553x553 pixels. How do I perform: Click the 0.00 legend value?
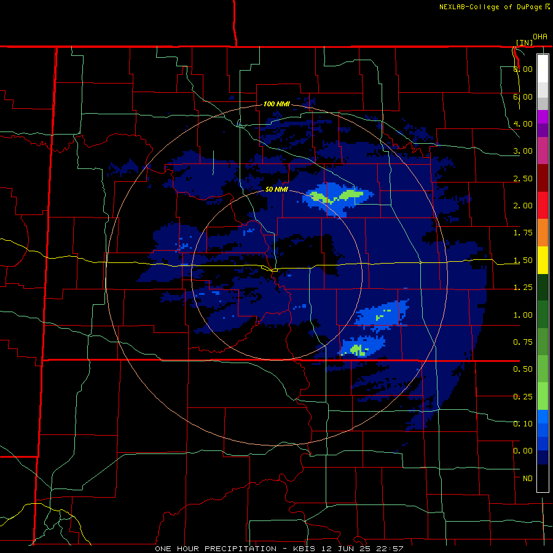[x=523, y=451]
